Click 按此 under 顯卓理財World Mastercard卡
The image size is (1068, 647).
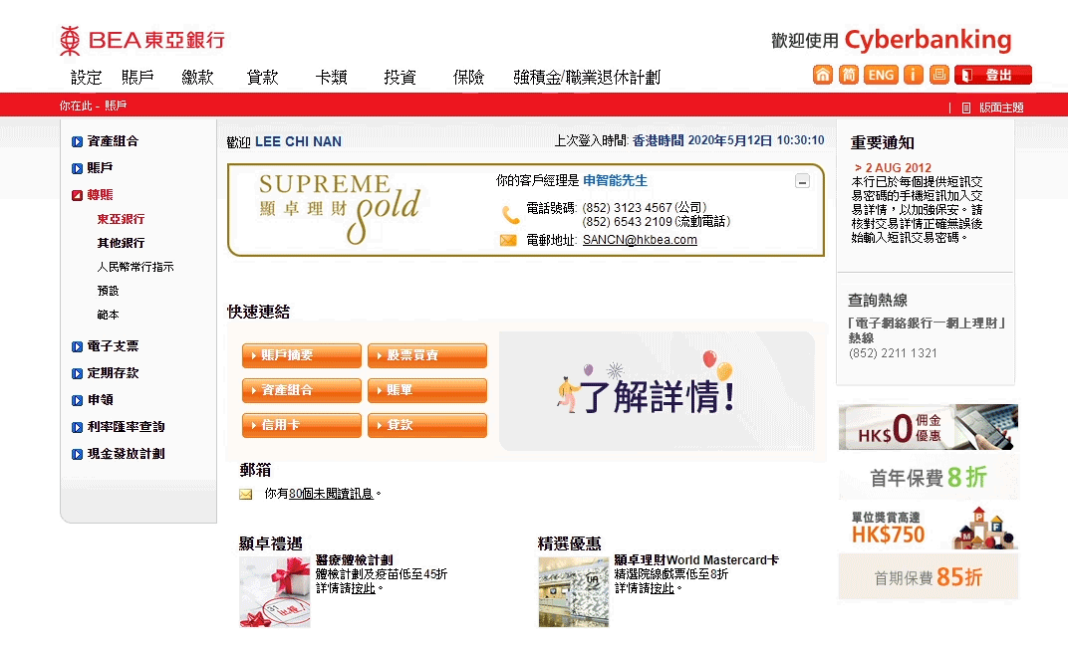coord(662,588)
